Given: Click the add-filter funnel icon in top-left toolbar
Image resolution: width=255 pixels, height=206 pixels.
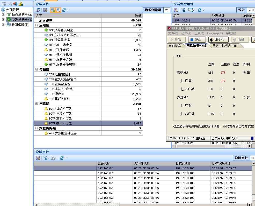Looking at the screenshot, I should [10, 4].
